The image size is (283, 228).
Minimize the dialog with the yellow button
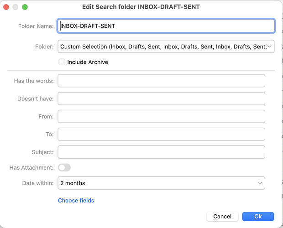[16, 7]
